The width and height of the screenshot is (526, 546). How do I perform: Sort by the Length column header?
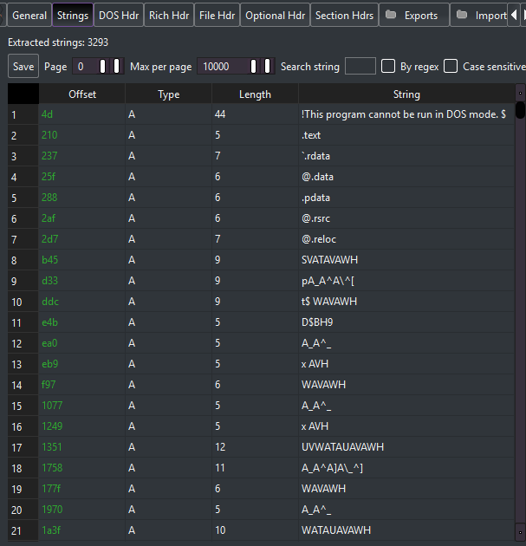point(255,94)
